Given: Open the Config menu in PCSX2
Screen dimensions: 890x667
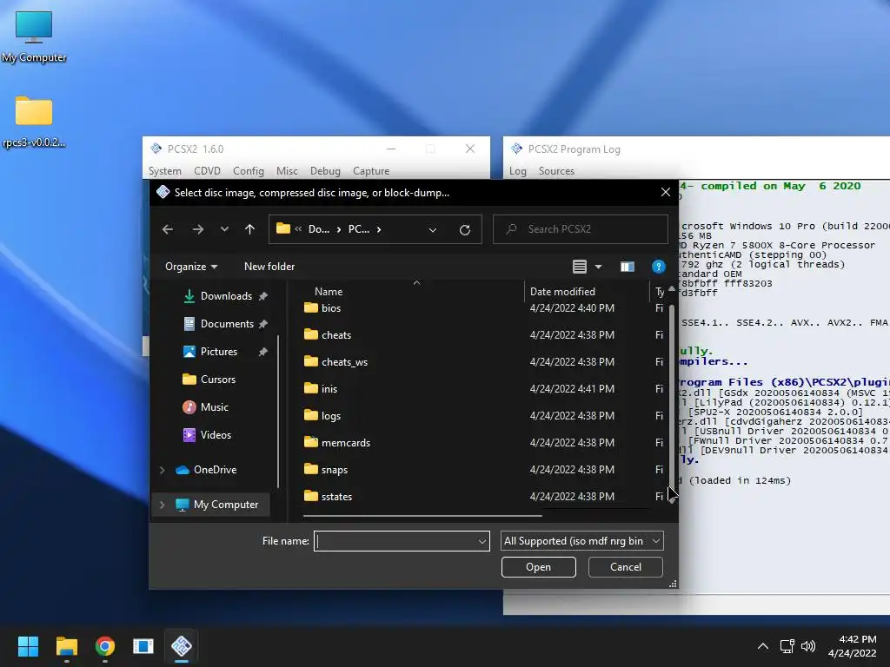Looking at the screenshot, I should [248, 171].
